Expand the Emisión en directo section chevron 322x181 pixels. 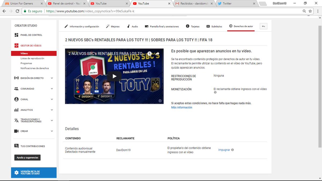pos(52,78)
